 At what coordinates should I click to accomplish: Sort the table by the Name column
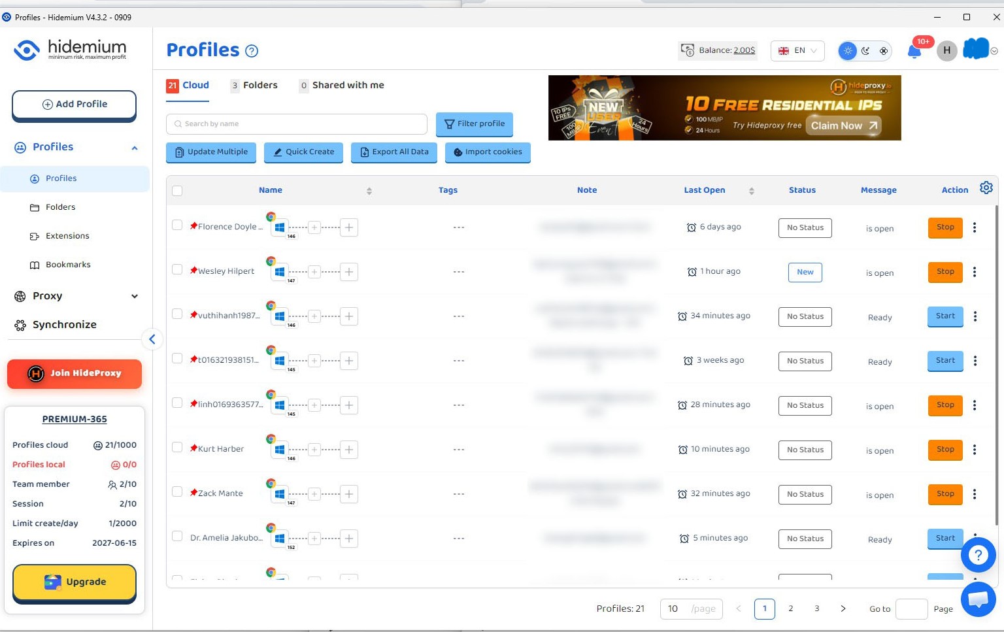click(369, 191)
